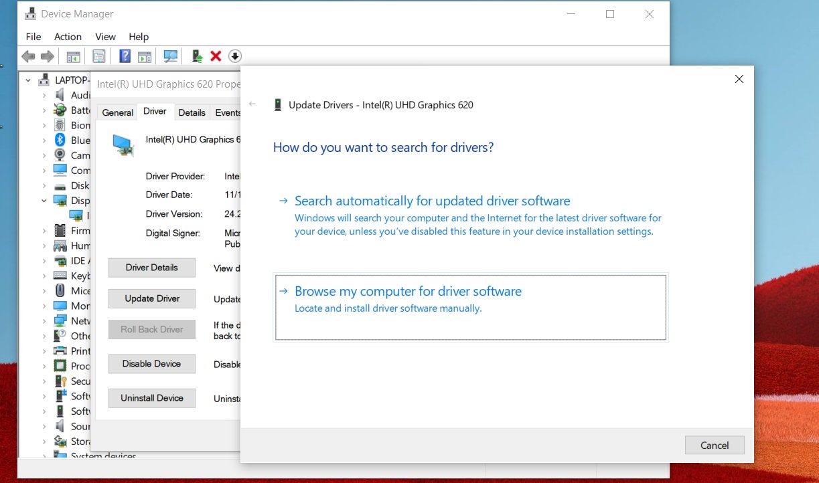The height and width of the screenshot is (483, 819).
Task: Click the Back navigation arrow icon
Action: [27, 56]
